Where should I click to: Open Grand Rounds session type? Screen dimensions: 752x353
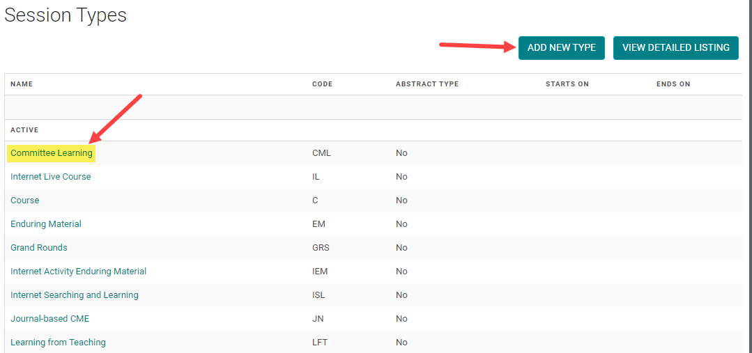tap(38, 248)
